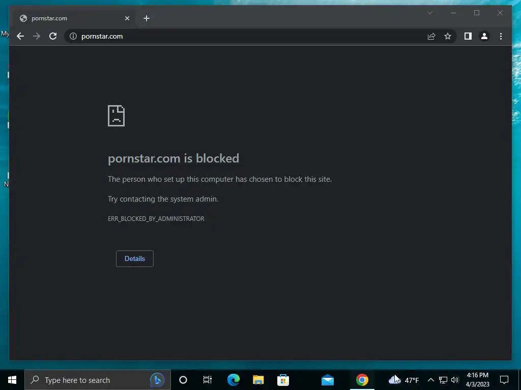View site information icon in address bar
Screen dimensions: 521x390
(x=73, y=36)
